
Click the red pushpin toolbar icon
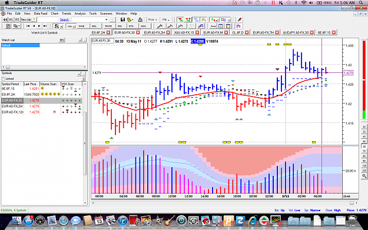click(x=240, y=19)
